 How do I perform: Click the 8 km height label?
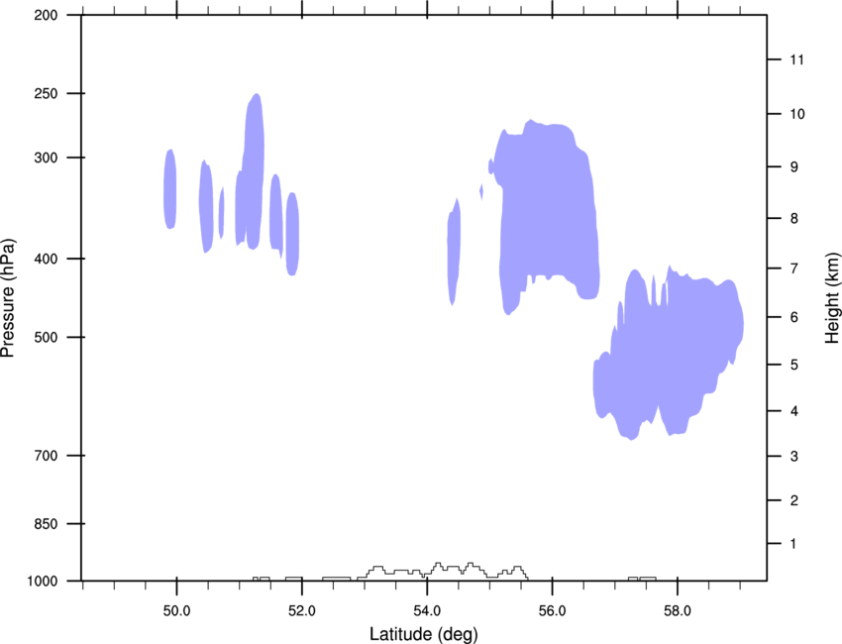pos(794,219)
